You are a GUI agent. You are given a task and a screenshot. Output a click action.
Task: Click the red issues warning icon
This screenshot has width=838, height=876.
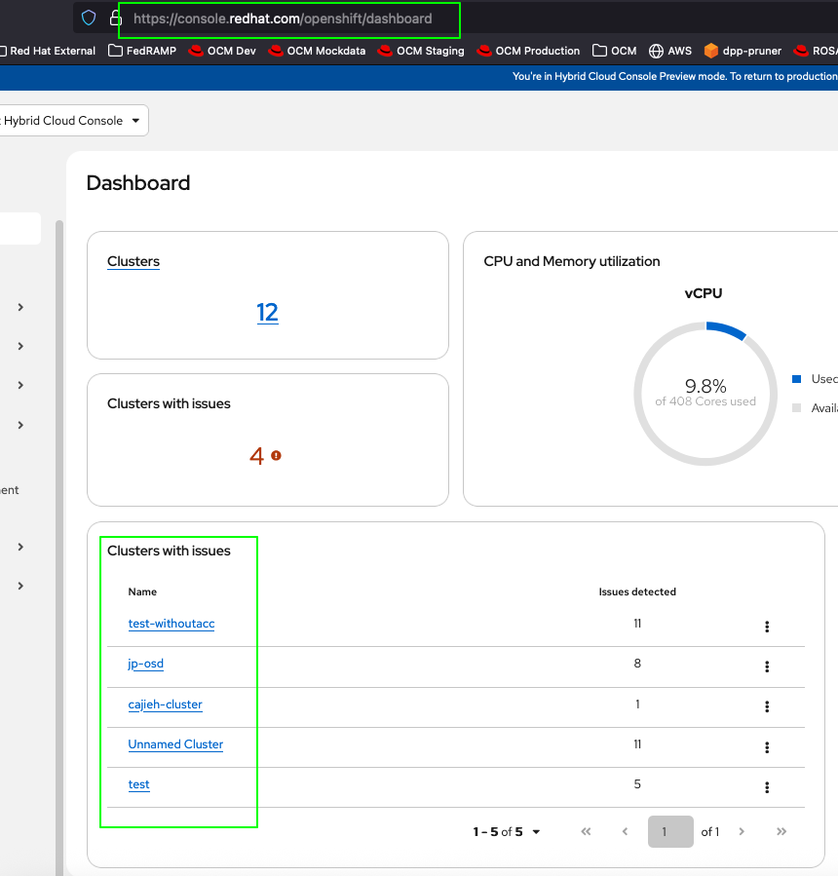276,456
